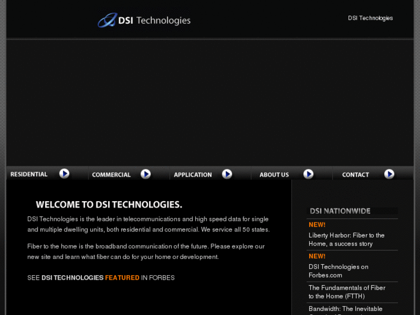Viewport: 420px width, 315px height.
Task: Click the Welcome to DSI Technologies heading
Action: click(x=109, y=205)
